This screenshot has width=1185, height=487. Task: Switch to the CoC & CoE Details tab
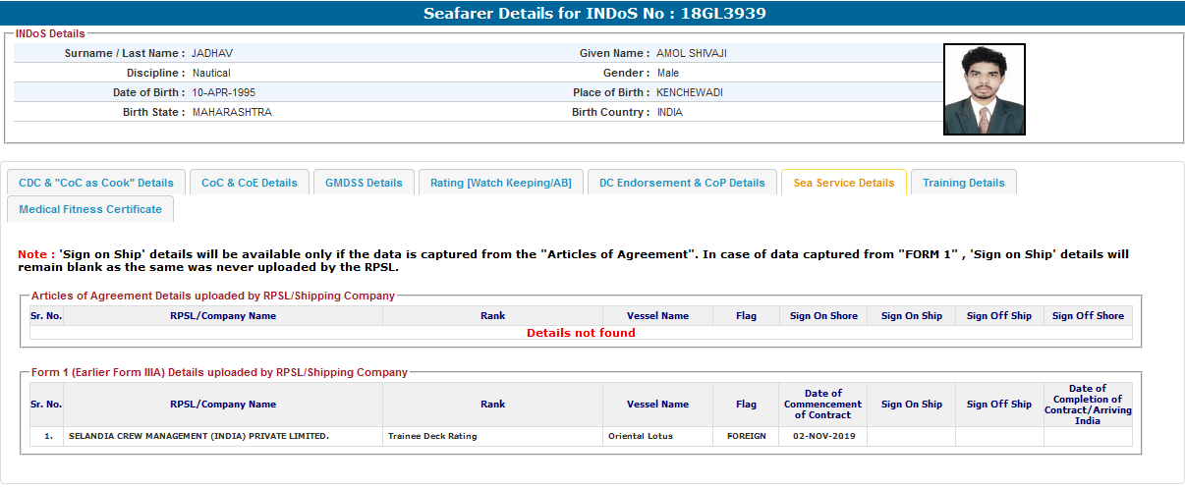point(250,183)
